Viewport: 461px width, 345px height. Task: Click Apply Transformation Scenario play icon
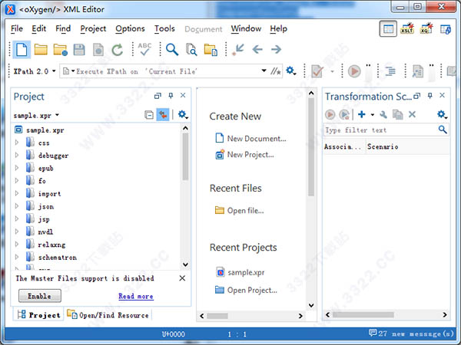354,71
